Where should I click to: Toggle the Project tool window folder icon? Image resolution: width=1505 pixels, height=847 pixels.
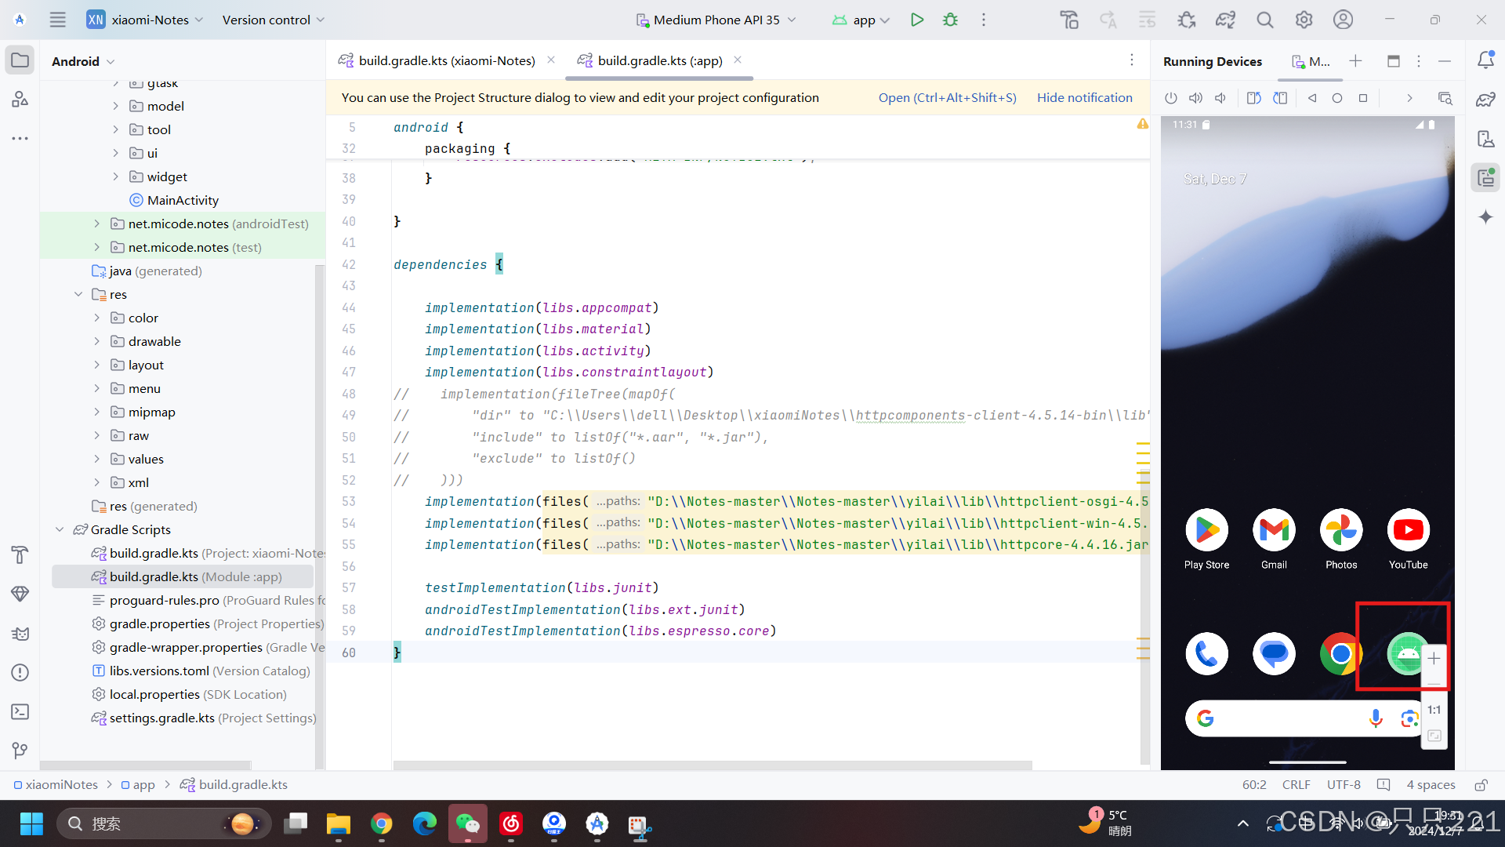click(20, 60)
